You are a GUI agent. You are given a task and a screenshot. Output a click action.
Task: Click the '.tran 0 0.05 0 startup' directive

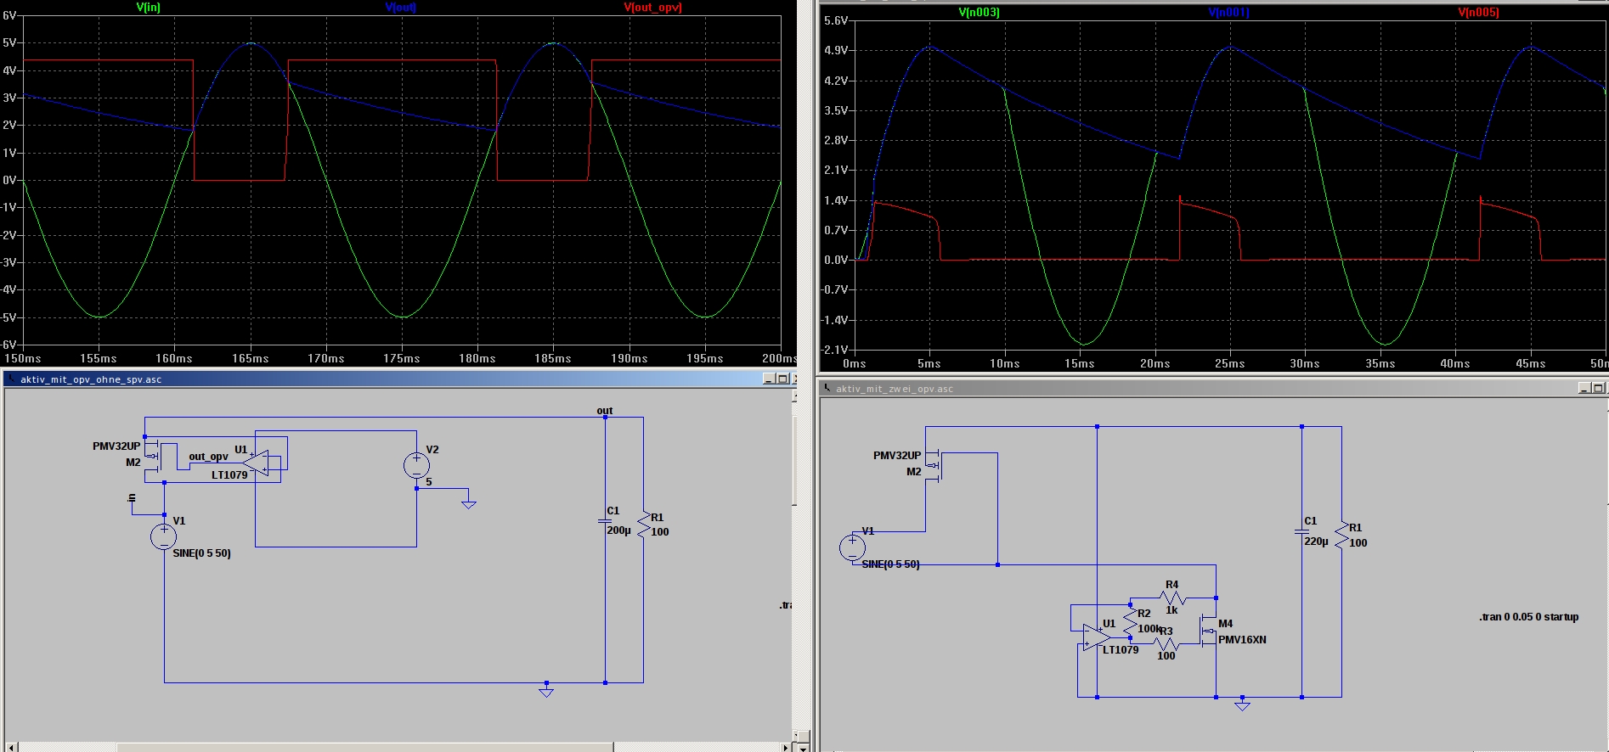pos(1529,617)
